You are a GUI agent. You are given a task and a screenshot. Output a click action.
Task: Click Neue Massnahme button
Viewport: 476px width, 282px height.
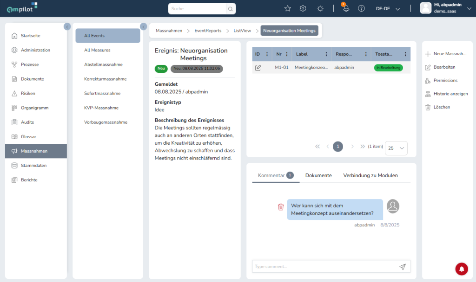(446, 54)
